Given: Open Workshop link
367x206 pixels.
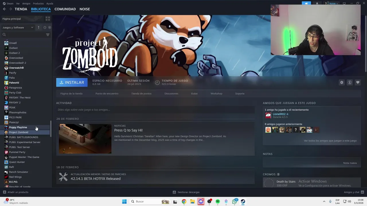Looking at the screenshot, I should click(x=216, y=94).
